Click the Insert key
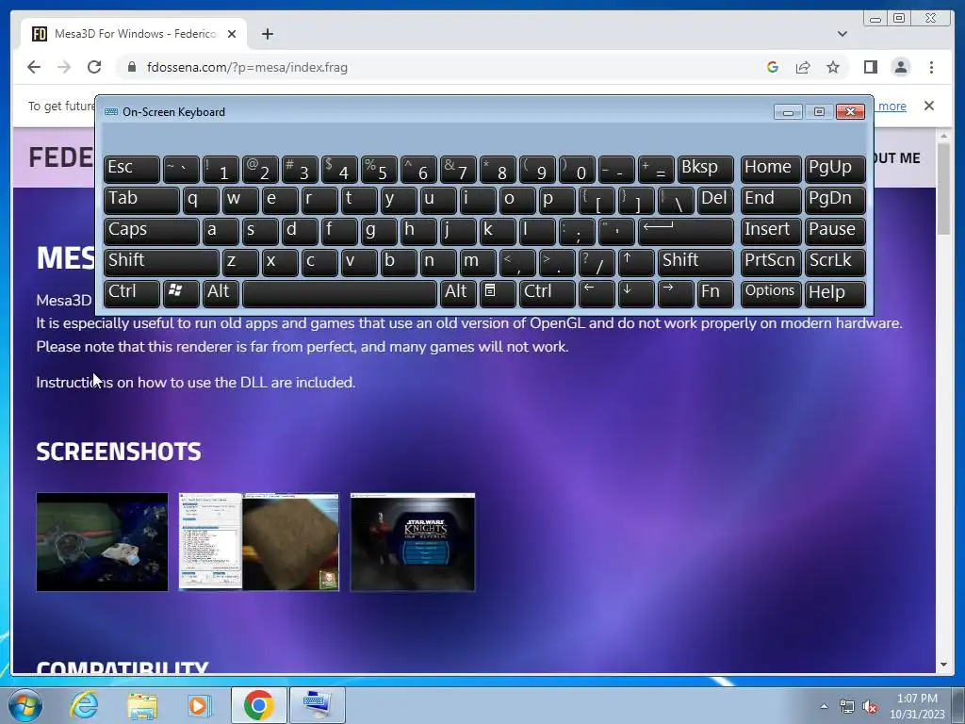 pos(771,230)
